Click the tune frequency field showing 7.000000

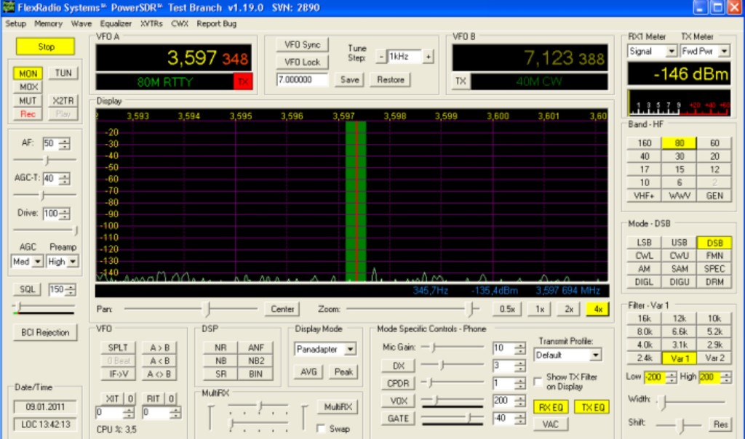pyautogui.click(x=302, y=79)
